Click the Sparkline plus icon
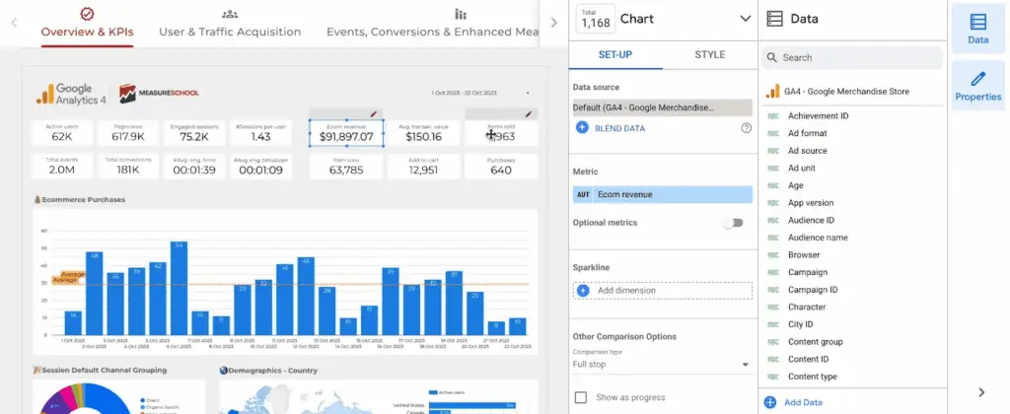 click(583, 291)
